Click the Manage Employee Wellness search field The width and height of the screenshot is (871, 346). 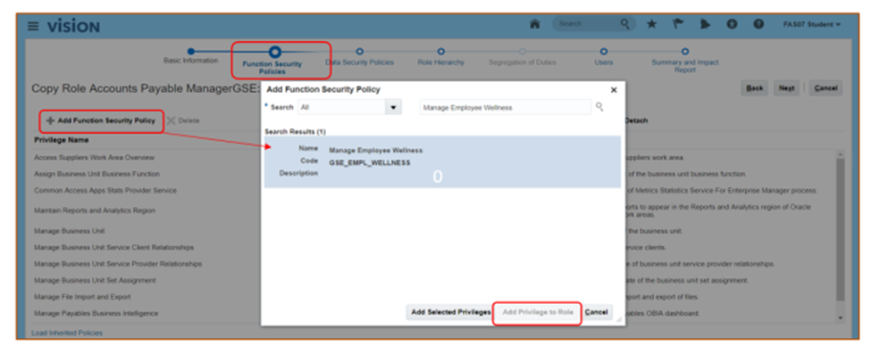click(506, 107)
